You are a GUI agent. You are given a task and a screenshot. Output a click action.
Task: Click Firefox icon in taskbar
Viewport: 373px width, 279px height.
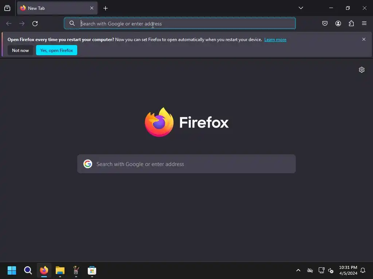44,270
